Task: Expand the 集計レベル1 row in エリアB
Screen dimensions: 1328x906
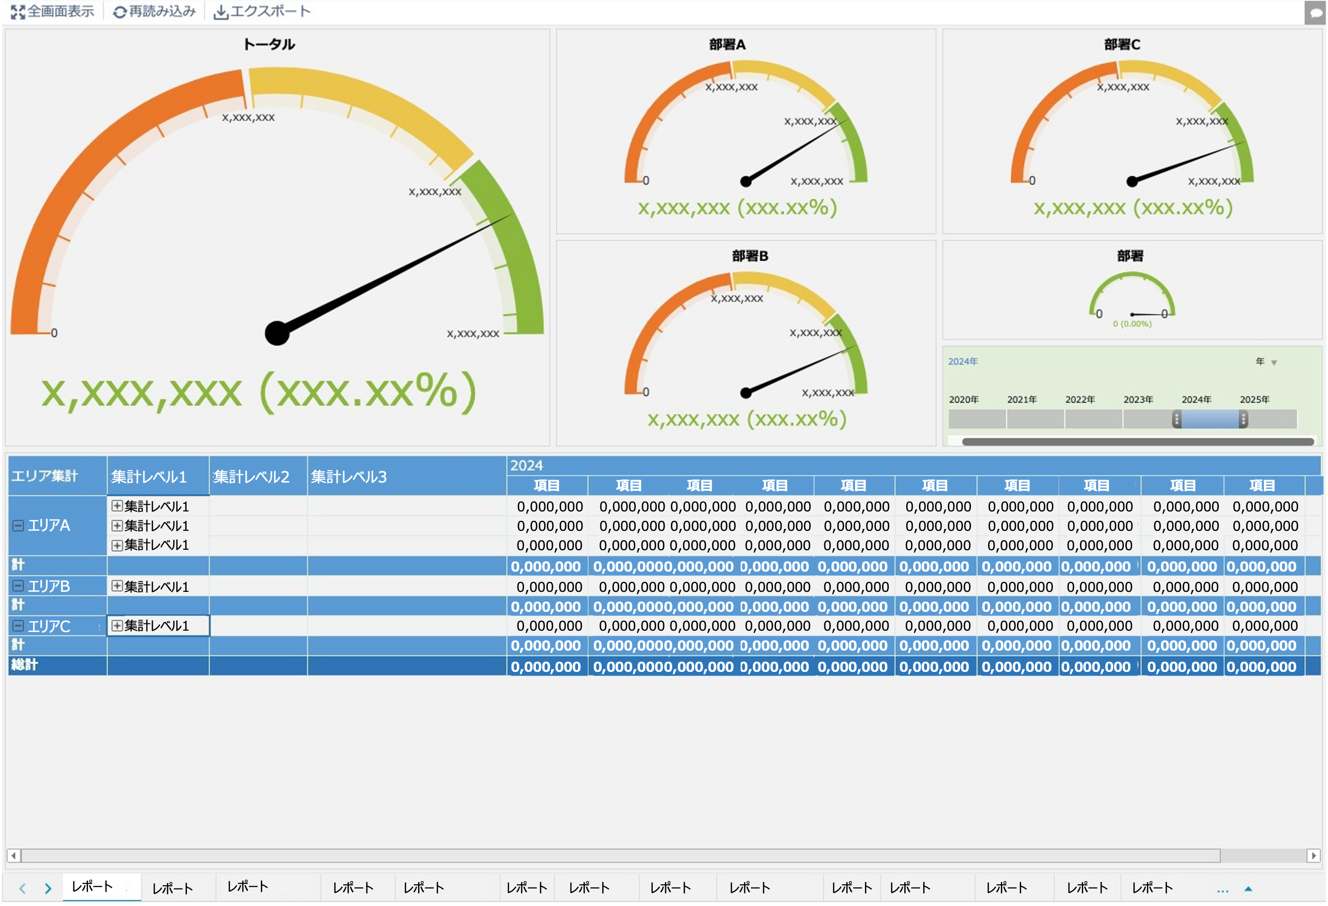Action: pyautogui.click(x=117, y=586)
